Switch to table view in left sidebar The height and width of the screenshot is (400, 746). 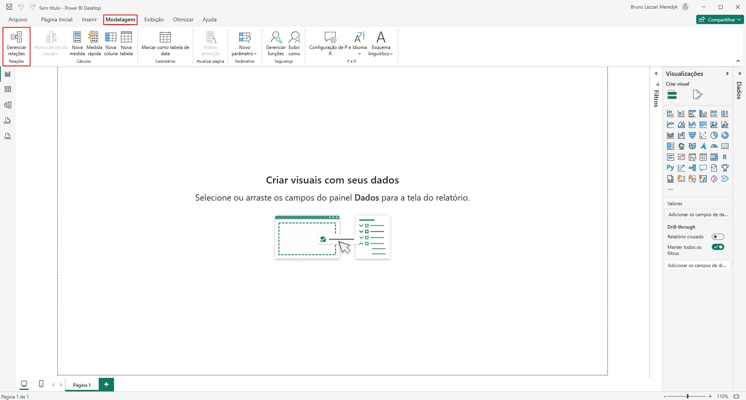point(8,89)
